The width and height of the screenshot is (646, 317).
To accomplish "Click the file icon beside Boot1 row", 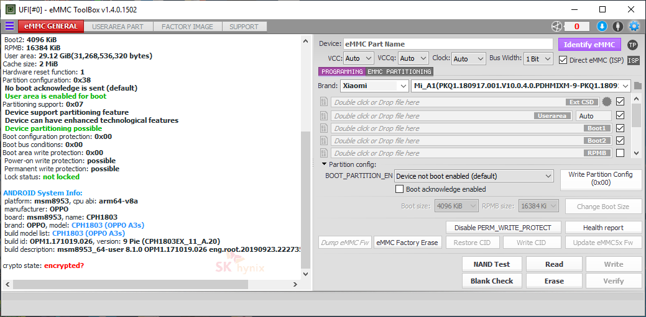I will click(324, 128).
